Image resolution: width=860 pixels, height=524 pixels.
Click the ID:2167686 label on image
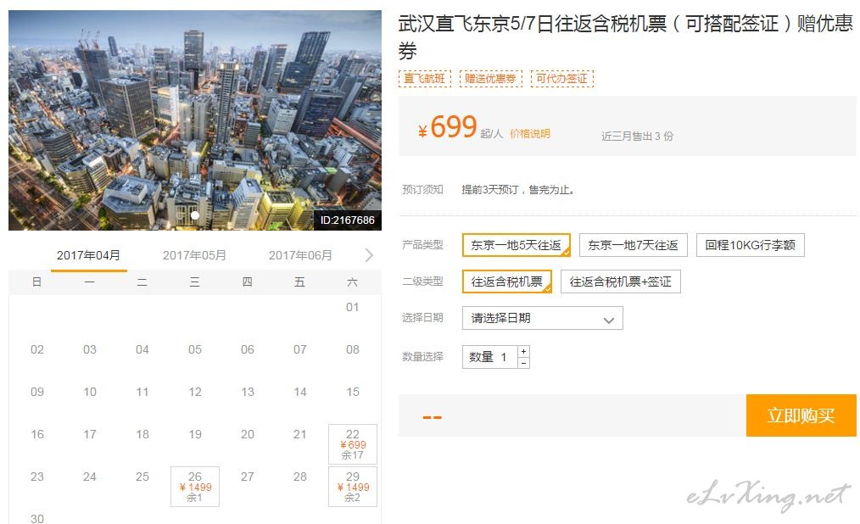(x=347, y=220)
